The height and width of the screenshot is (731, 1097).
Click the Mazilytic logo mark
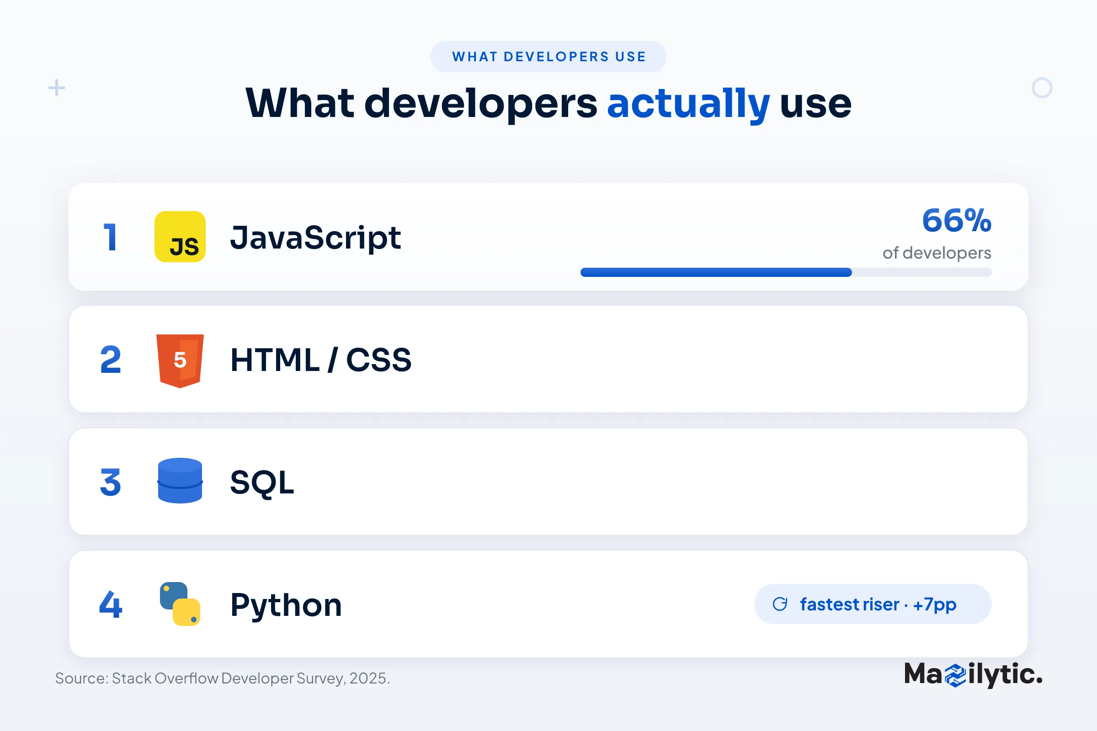[956, 676]
